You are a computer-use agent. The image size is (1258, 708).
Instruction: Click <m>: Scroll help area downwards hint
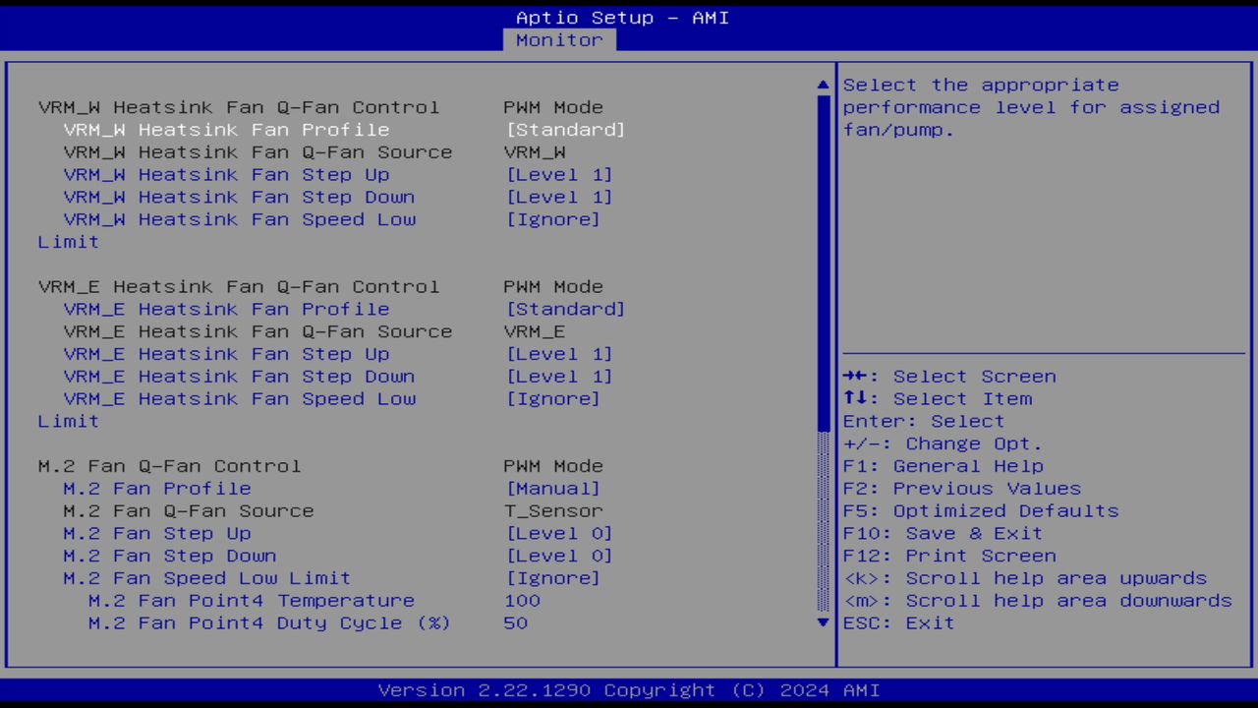[1038, 602]
